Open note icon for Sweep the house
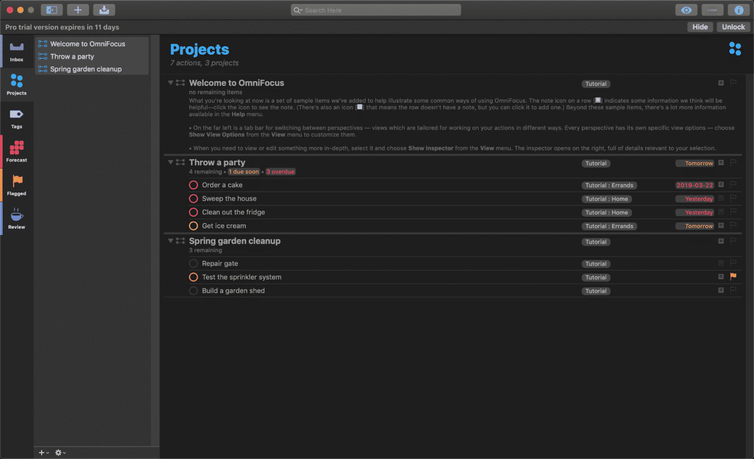 click(x=721, y=198)
